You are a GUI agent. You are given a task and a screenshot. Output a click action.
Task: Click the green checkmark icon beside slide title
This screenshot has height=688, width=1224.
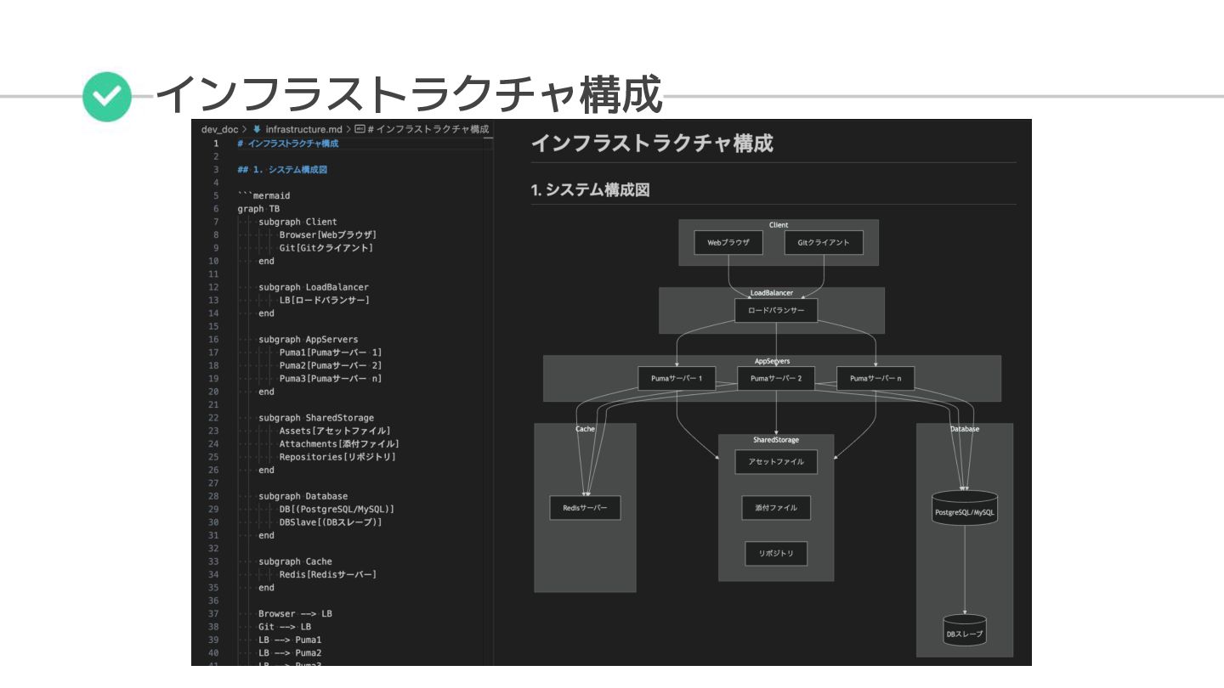click(x=105, y=97)
